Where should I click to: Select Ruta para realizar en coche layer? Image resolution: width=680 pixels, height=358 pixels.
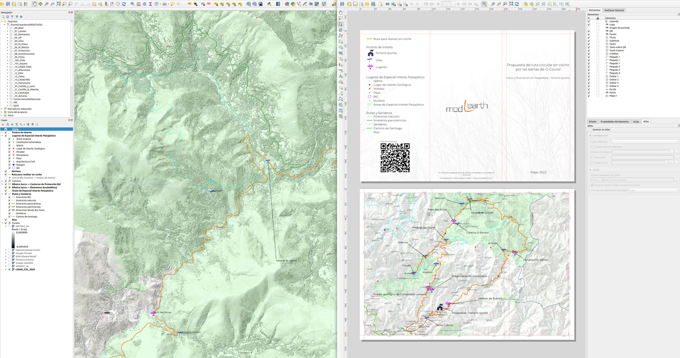27,175
